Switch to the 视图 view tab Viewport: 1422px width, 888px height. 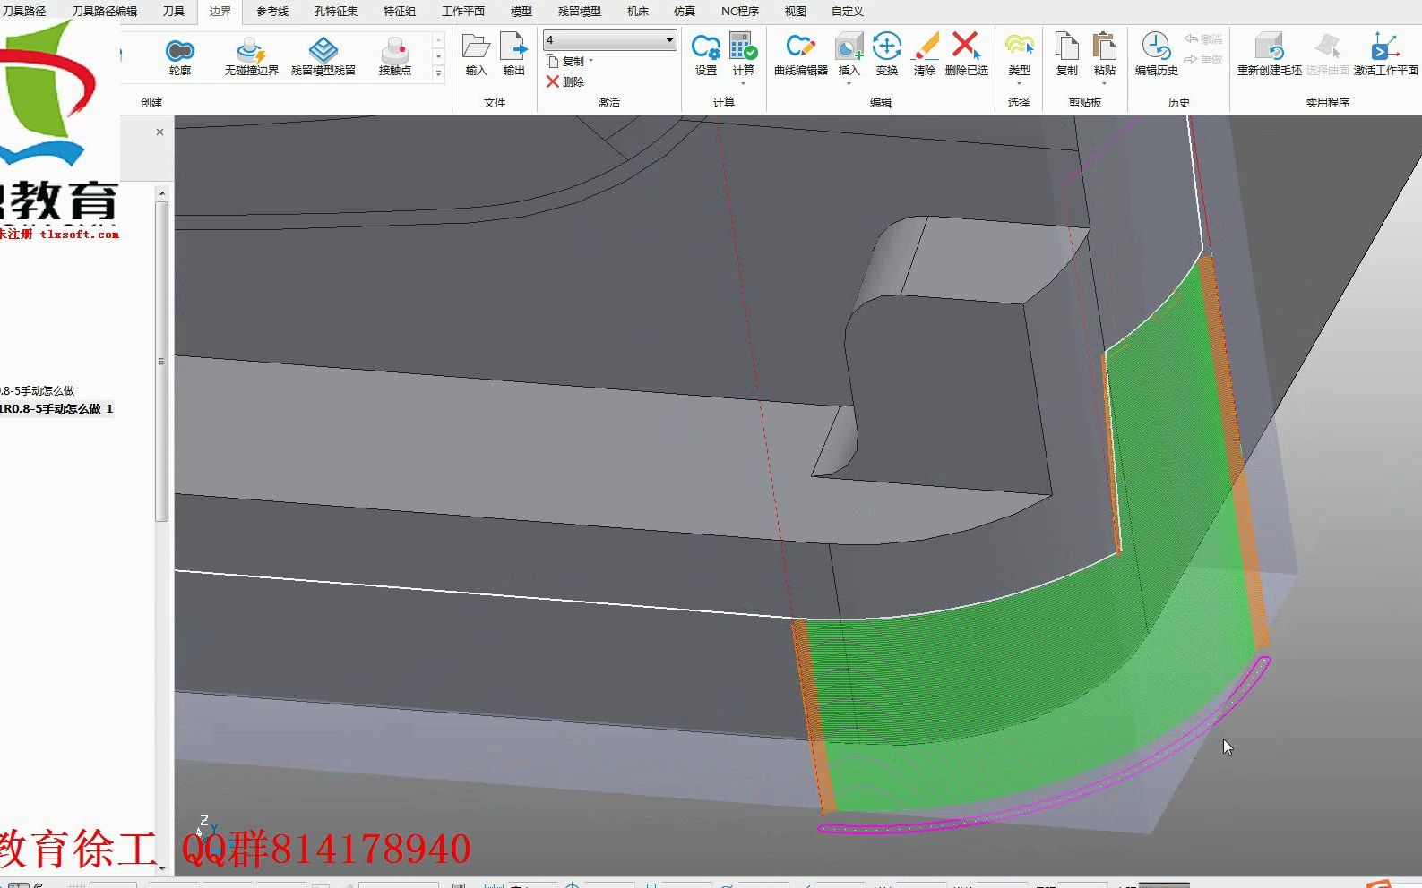[796, 12]
